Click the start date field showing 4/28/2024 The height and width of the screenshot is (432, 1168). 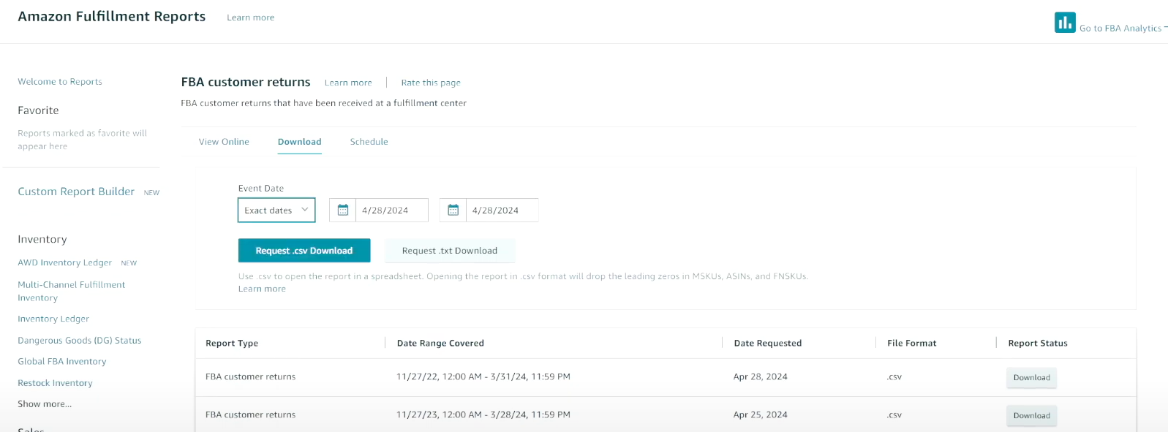coord(391,211)
